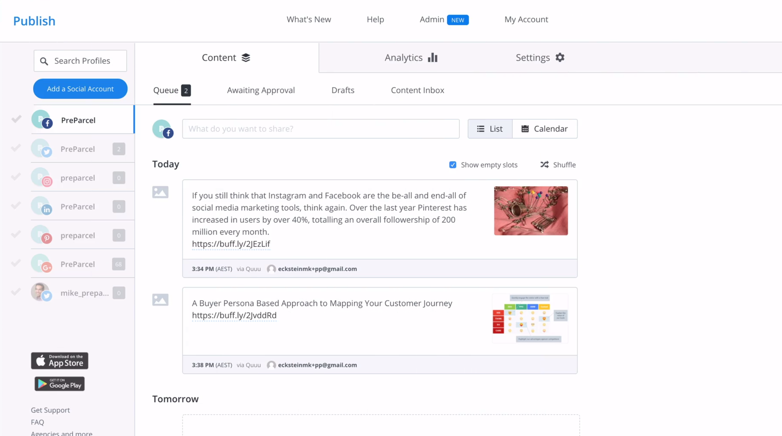Select the mike_prepa... Twitter profile
This screenshot has width=782, height=436.
pos(83,293)
